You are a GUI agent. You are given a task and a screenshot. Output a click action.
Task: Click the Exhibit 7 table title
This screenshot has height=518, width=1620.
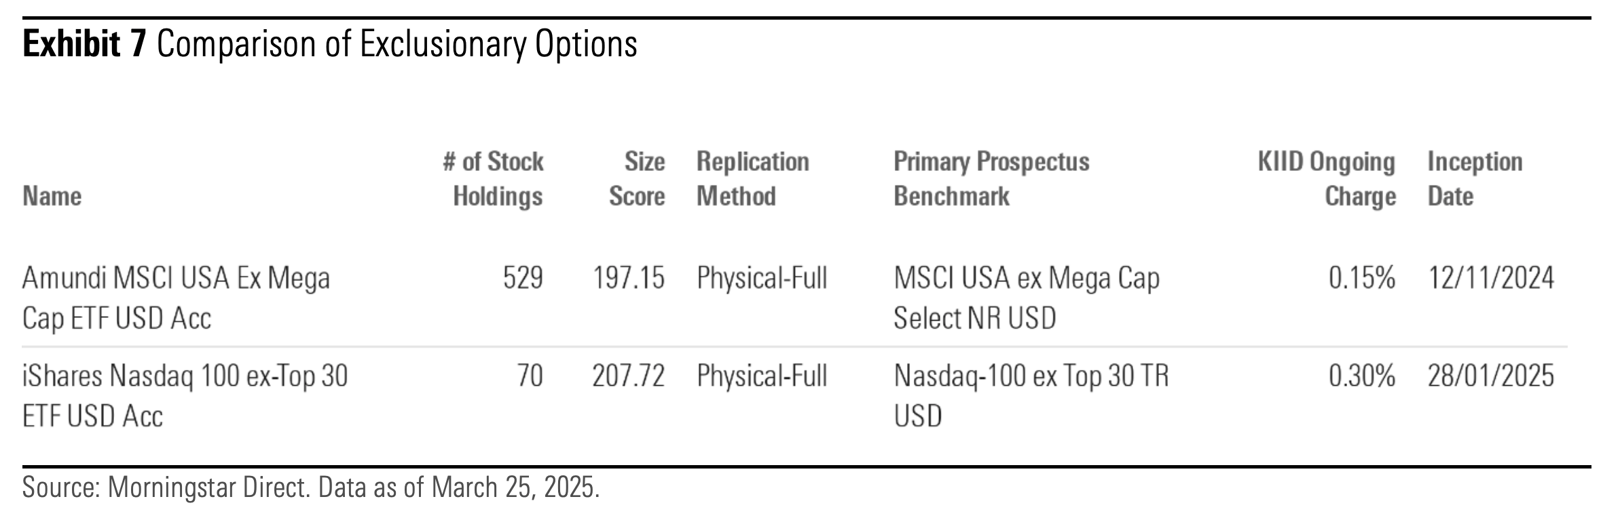coord(330,45)
